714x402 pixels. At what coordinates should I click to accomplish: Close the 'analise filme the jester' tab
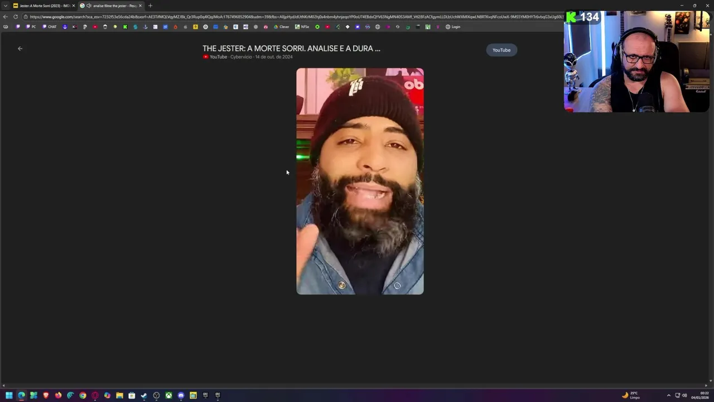click(140, 6)
